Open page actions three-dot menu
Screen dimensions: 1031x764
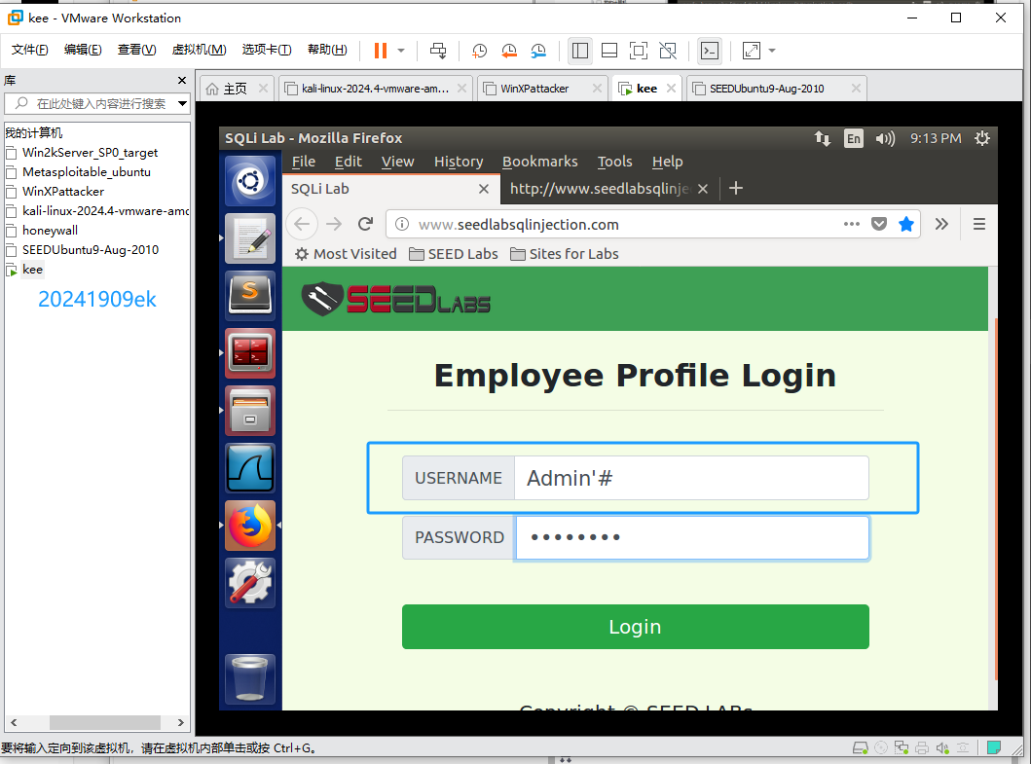pos(852,224)
